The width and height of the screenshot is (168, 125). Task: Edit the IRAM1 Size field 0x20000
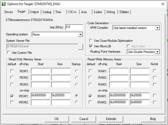click(140, 95)
